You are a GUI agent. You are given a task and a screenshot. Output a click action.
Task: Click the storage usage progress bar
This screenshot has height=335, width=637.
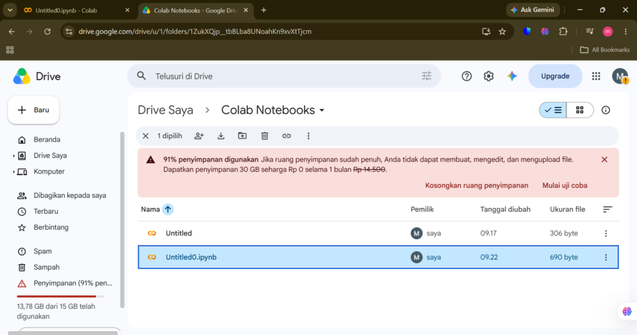60,296
